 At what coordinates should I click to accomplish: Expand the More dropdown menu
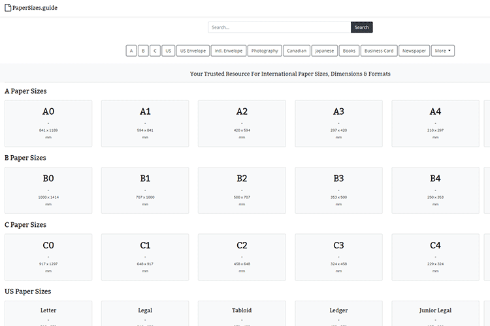pyautogui.click(x=442, y=51)
